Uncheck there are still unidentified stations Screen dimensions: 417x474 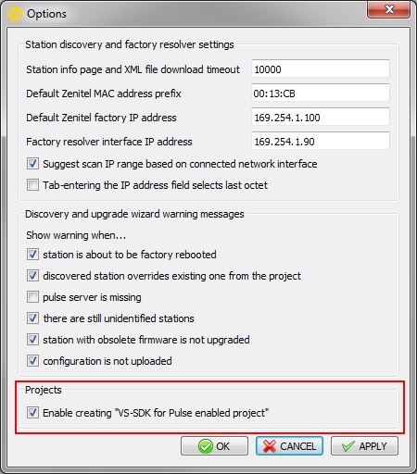32,318
